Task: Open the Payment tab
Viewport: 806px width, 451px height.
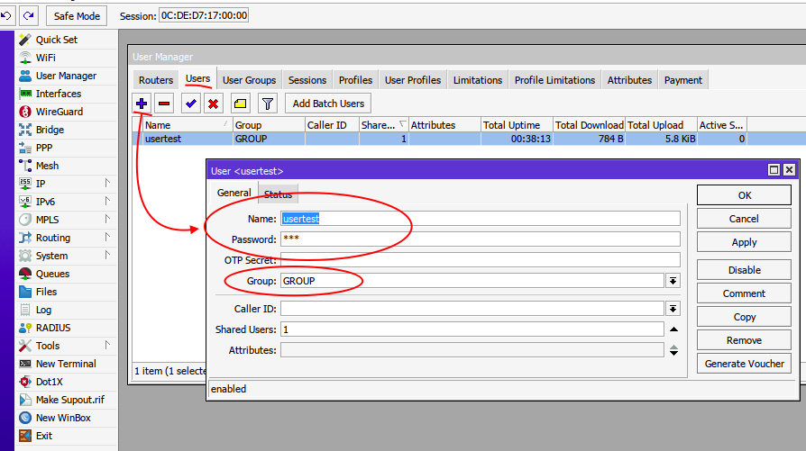Action: (682, 80)
